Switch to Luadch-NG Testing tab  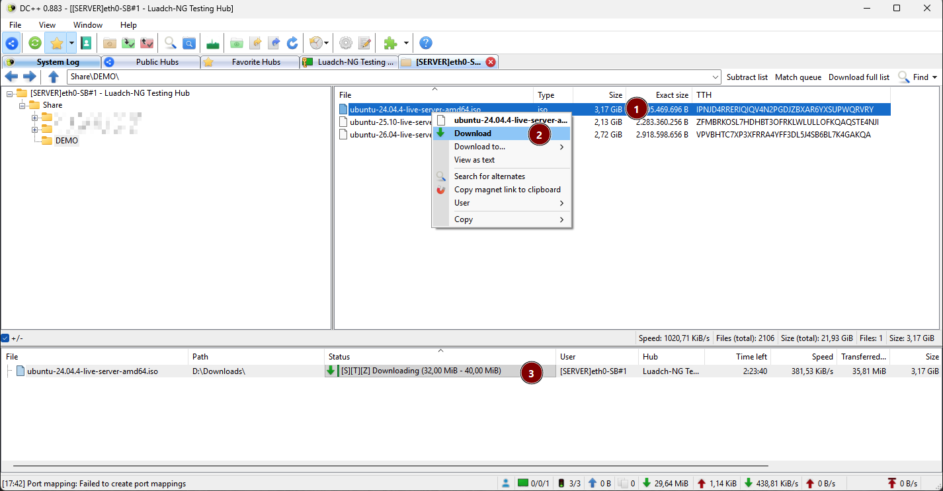coord(348,62)
